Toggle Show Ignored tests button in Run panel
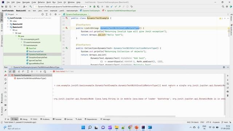The height and width of the screenshot is (131, 233). tap(14, 71)
